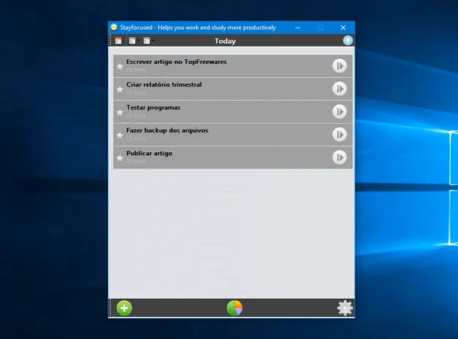Viewport: 458px width, 339px height.
Task: Star the Escrever artigo no TopFreewares task
Action: point(120,67)
